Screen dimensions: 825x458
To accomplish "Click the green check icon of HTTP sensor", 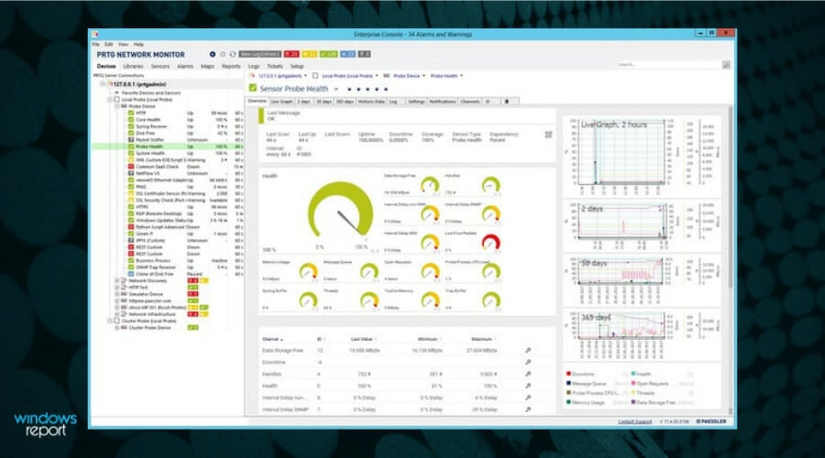I will pyautogui.click(x=131, y=113).
